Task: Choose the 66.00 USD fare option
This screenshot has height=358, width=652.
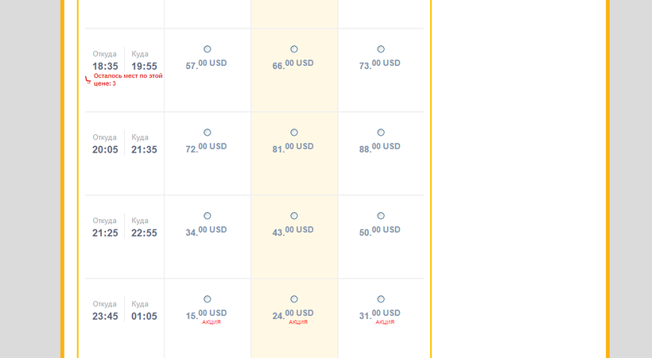Action: (x=294, y=49)
